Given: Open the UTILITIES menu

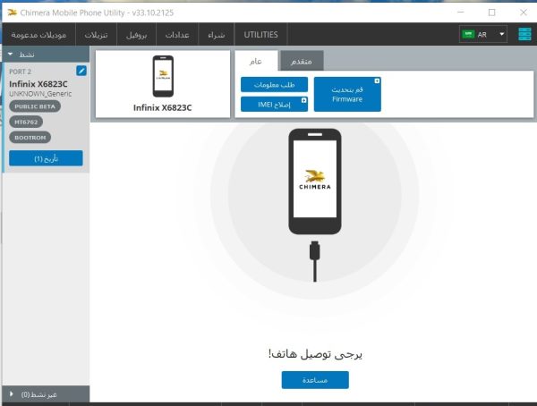Looking at the screenshot, I should click(260, 35).
